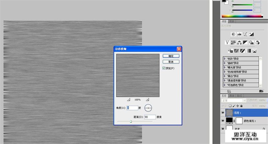The width and height of the screenshot is (268, 144).
Task: Click the angle dial in blur dialog
Action: (148, 108)
